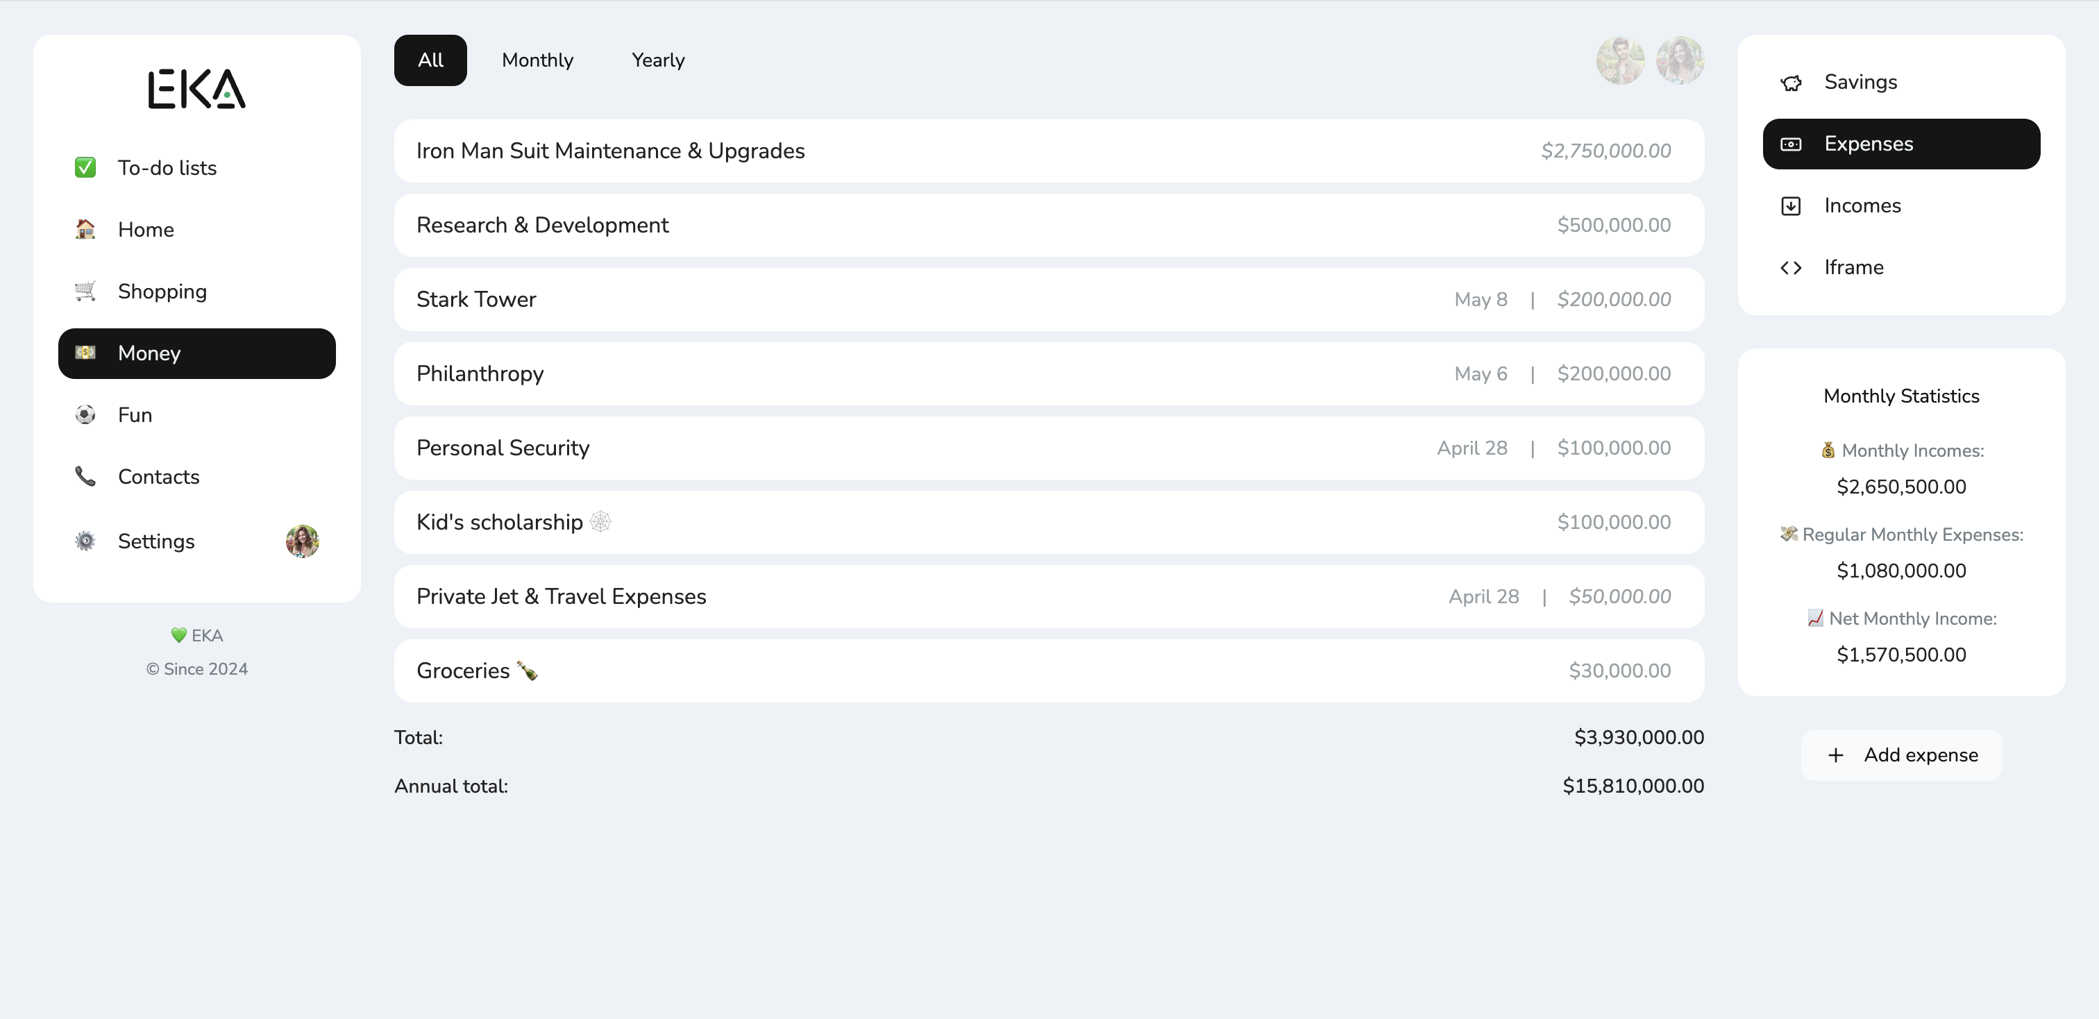Open the Home page

[196, 230]
